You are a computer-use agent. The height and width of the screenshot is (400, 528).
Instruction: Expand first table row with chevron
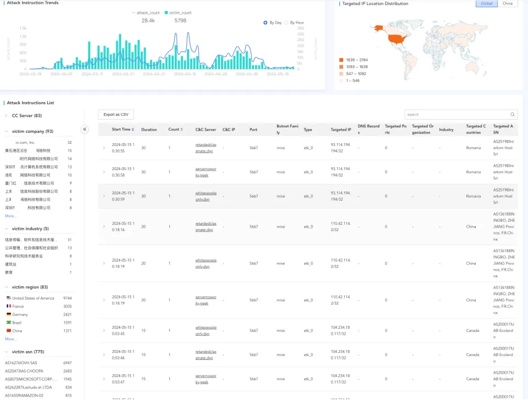click(x=104, y=148)
